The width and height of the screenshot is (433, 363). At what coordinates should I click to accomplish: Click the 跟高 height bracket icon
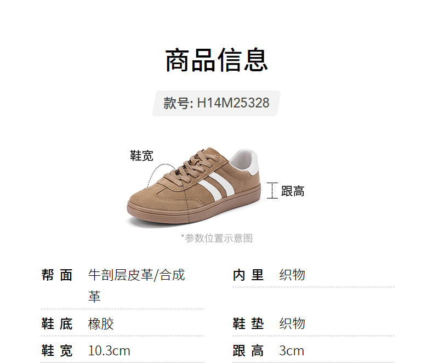(x=272, y=190)
